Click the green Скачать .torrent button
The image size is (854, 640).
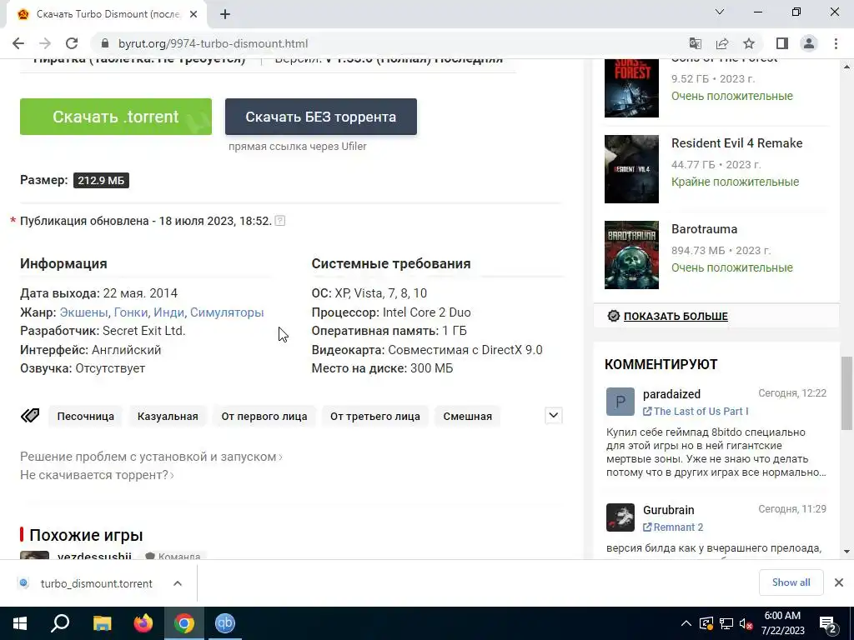click(116, 117)
